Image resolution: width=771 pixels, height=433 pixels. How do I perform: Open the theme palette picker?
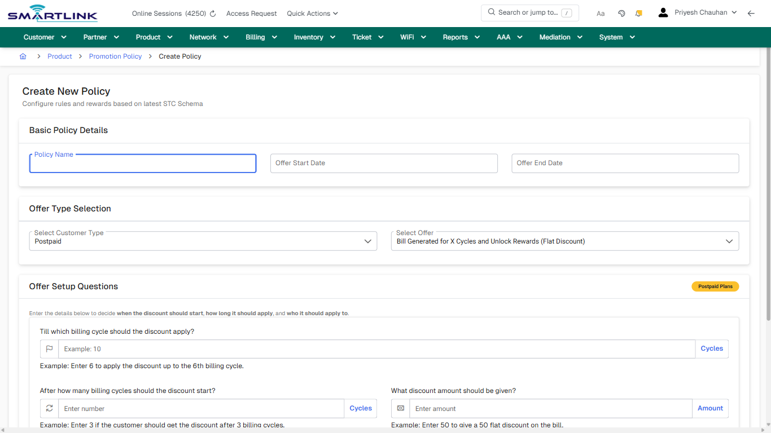coord(621,13)
